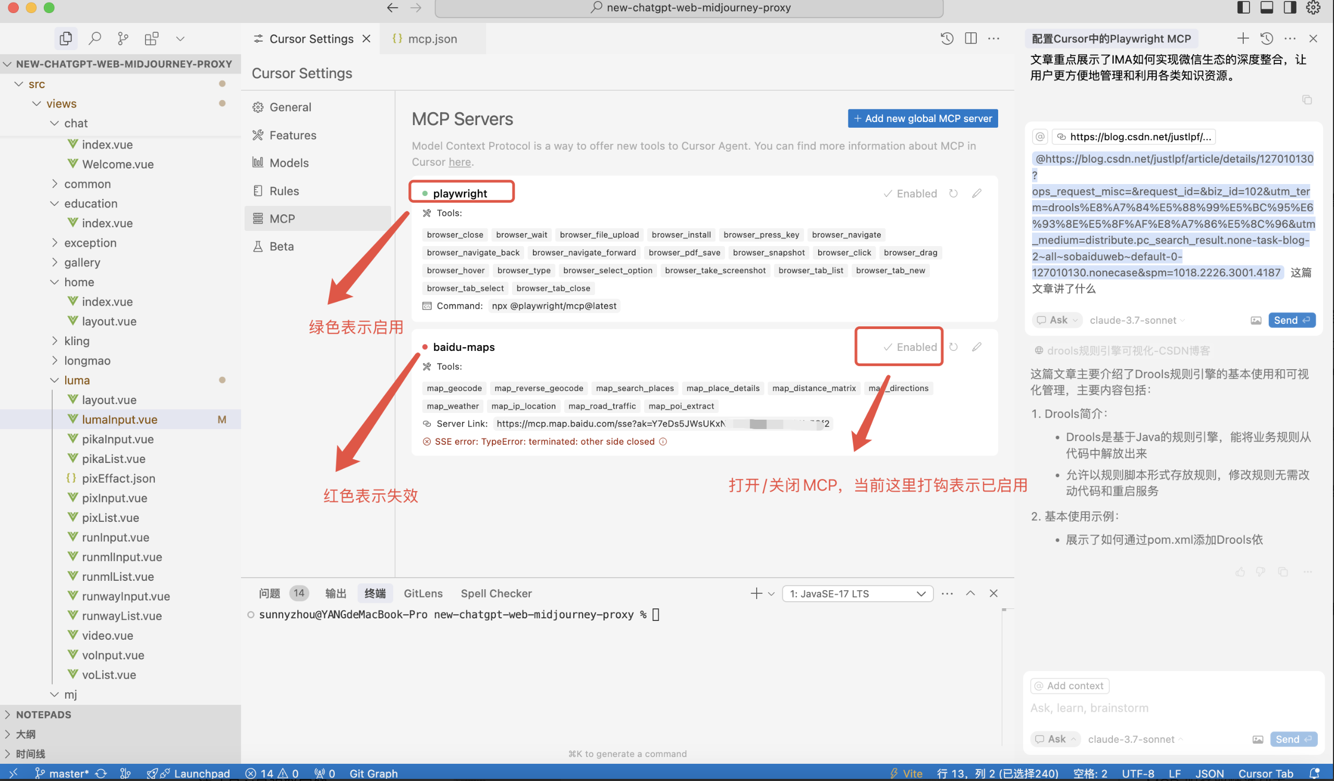The height and width of the screenshot is (781, 1334).
Task: Click the refresh icon for playwright server
Action: pos(953,193)
